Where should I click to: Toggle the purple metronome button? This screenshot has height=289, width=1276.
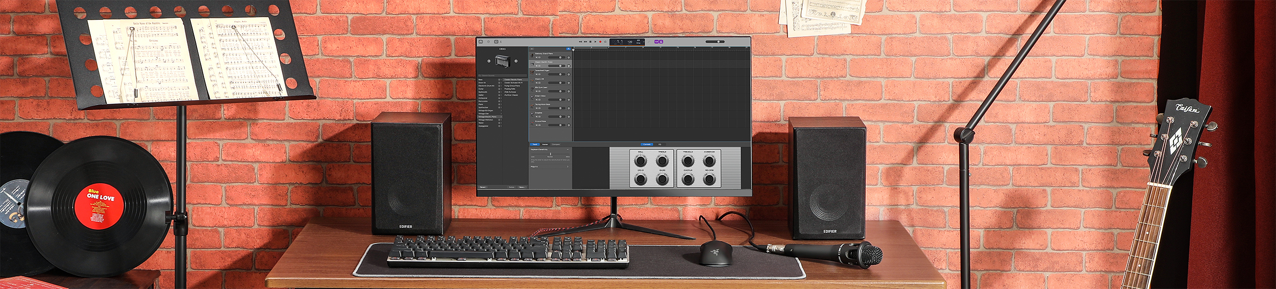coord(661,42)
